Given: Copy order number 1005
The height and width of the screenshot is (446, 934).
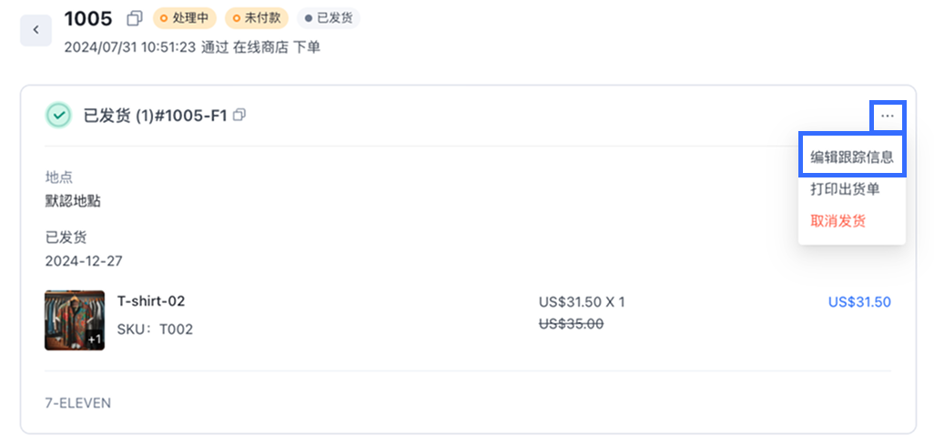Looking at the screenshot, I should 135,18.
